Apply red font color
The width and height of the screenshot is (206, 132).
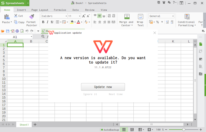point(78,22)
